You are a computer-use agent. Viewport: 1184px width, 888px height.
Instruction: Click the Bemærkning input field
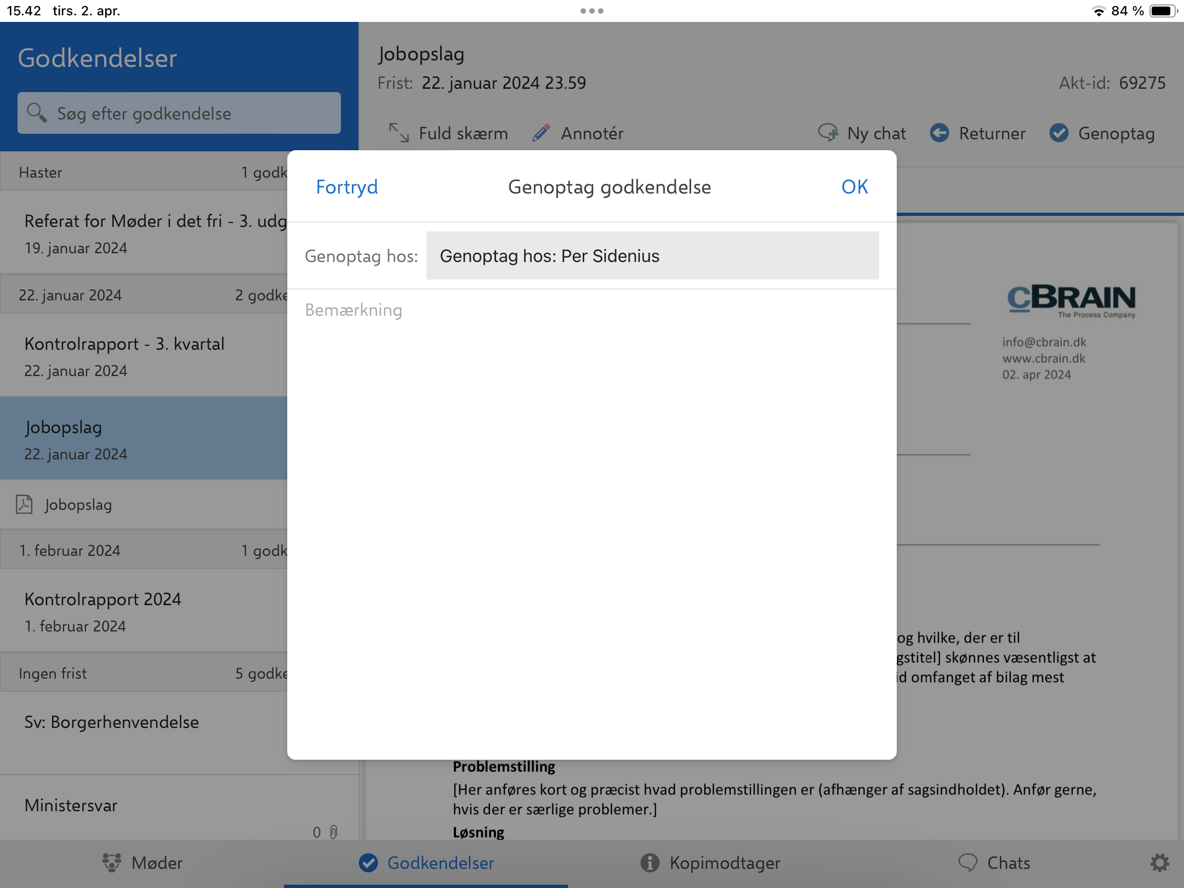[591, 310]
